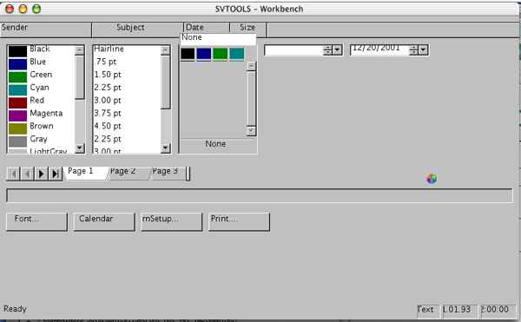The height and width of the screenshot is (322, 521).
Task: Open the Font... dialog button
Action: (x=36, y=221)
